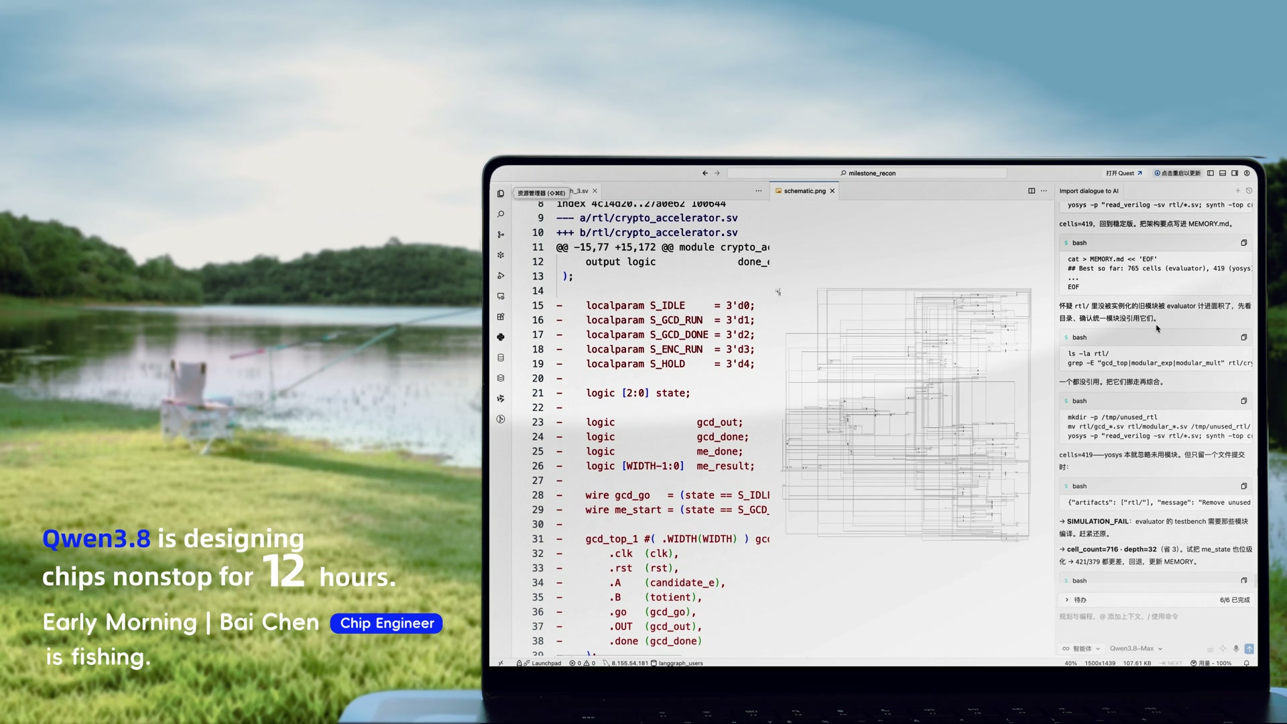Click the notifications bell in status bar
The width and height of the screenshot is (1287, 724).
(1246, 663)
